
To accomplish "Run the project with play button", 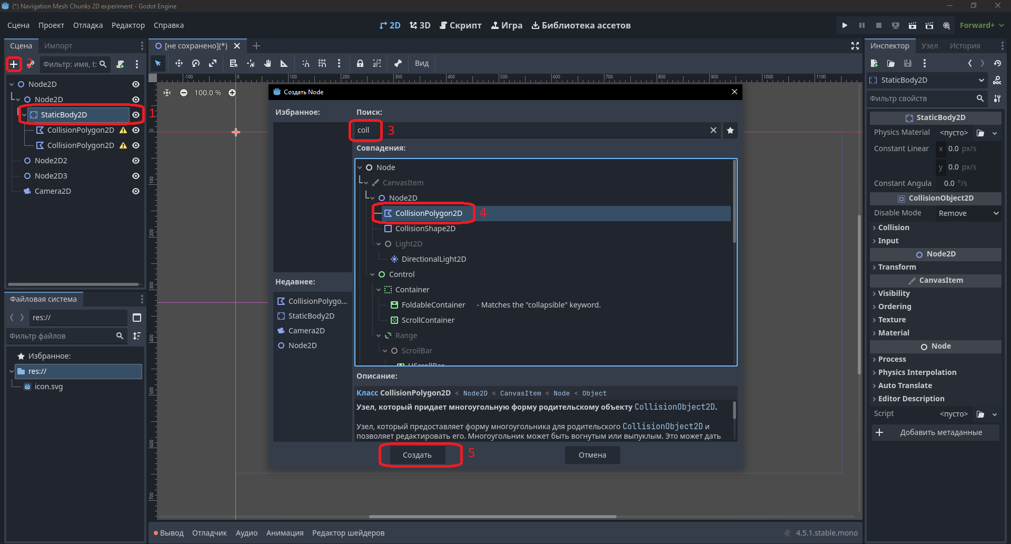I will tap(845, 25).
